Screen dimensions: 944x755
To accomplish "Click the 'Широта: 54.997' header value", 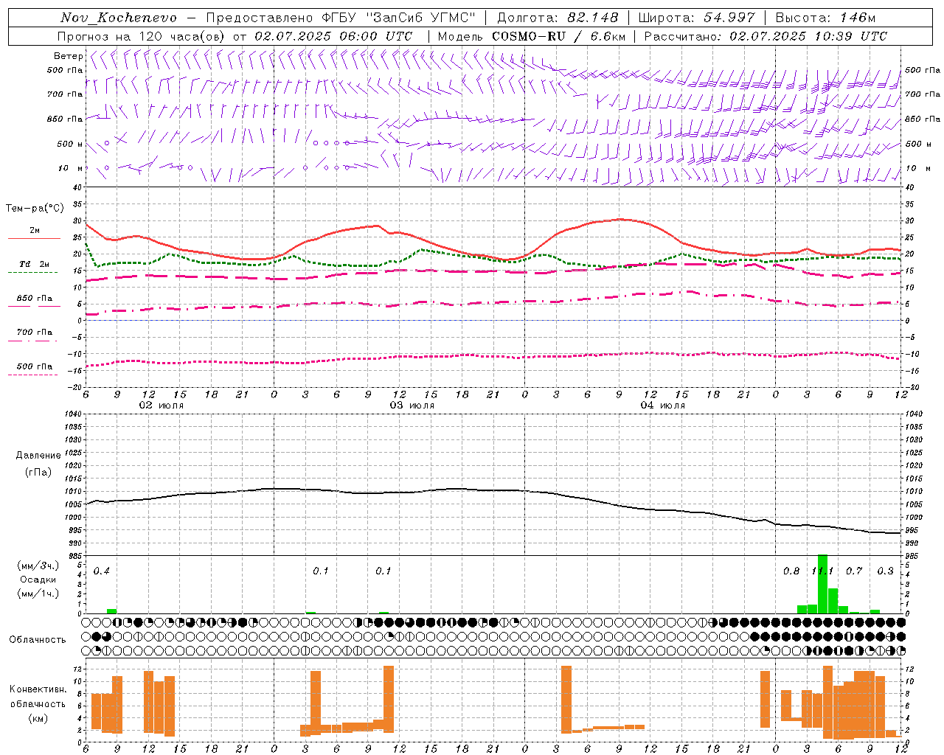I will [x=697, y=18].
